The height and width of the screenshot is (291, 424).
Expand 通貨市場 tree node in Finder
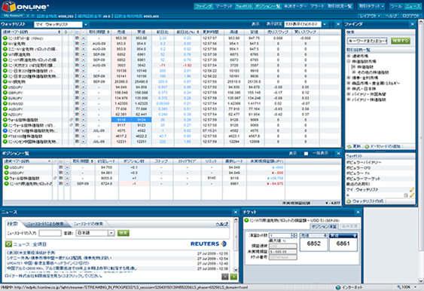click(x=349, y=56)
